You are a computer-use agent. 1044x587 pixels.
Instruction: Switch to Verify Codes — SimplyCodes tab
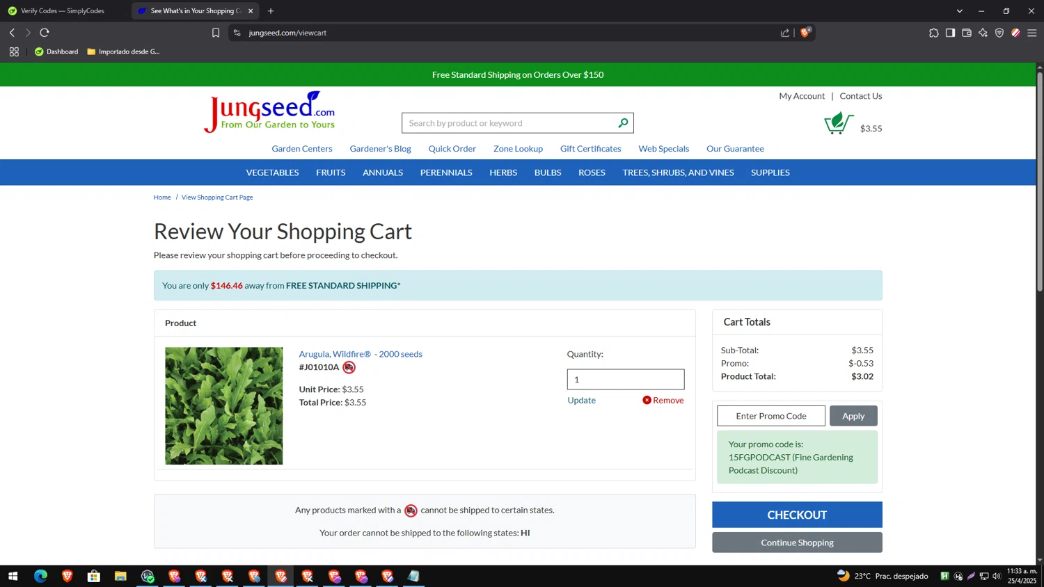tap(63, 11)
